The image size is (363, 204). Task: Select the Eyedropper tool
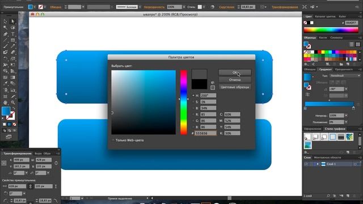pos(5,83)
